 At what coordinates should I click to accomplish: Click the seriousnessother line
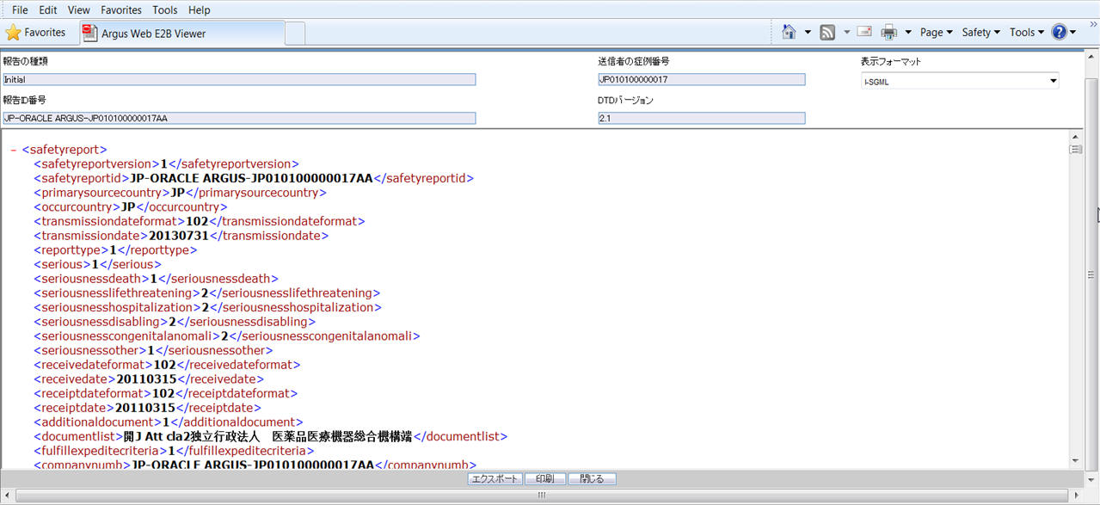click(153, 350)
